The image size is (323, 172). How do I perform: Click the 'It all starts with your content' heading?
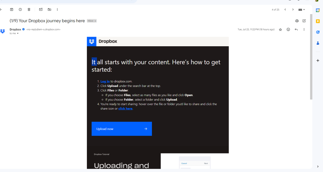(156, 66)
